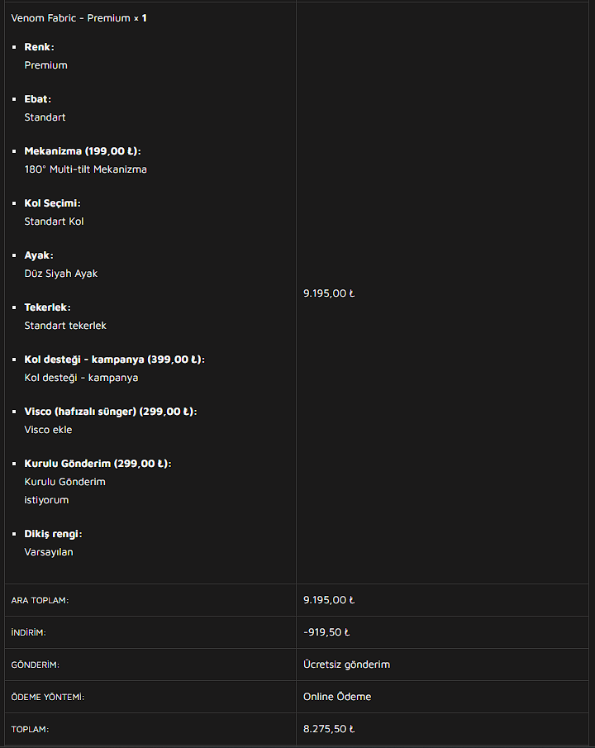Select the Kurulu Gönderim (299,00 ₺) heading
The height and width of the screenshot is (748, 595).
point(98,464)
